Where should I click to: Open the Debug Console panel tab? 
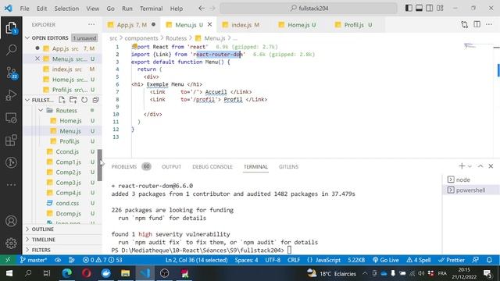point(212,166)
